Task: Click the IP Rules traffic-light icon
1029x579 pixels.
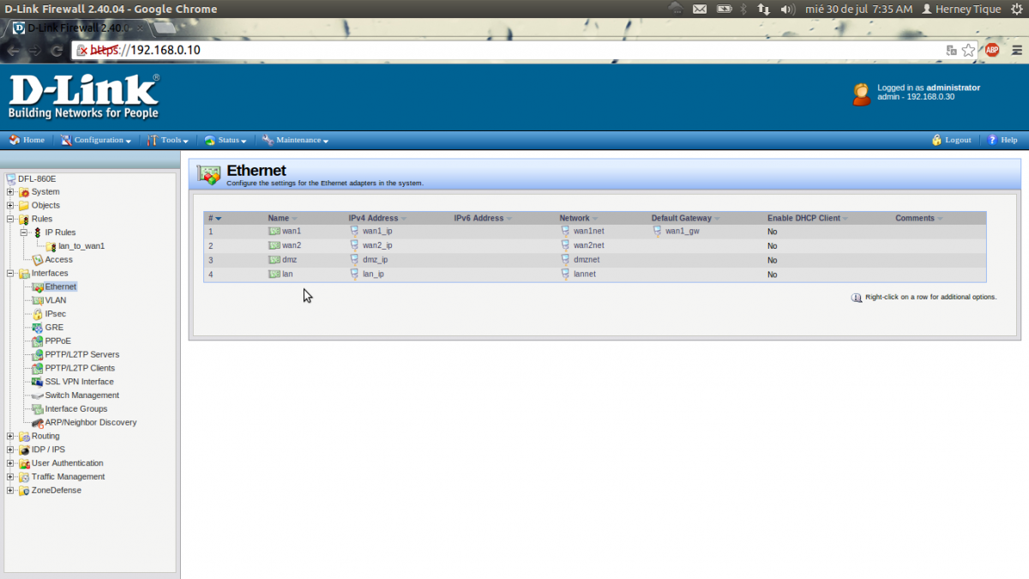Action: coord(38,232)
